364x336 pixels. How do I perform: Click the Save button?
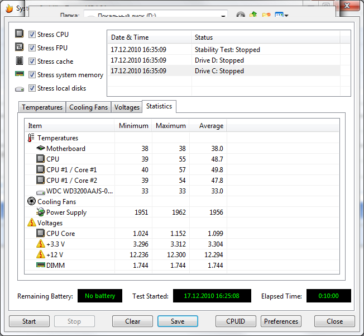(178, 321)
